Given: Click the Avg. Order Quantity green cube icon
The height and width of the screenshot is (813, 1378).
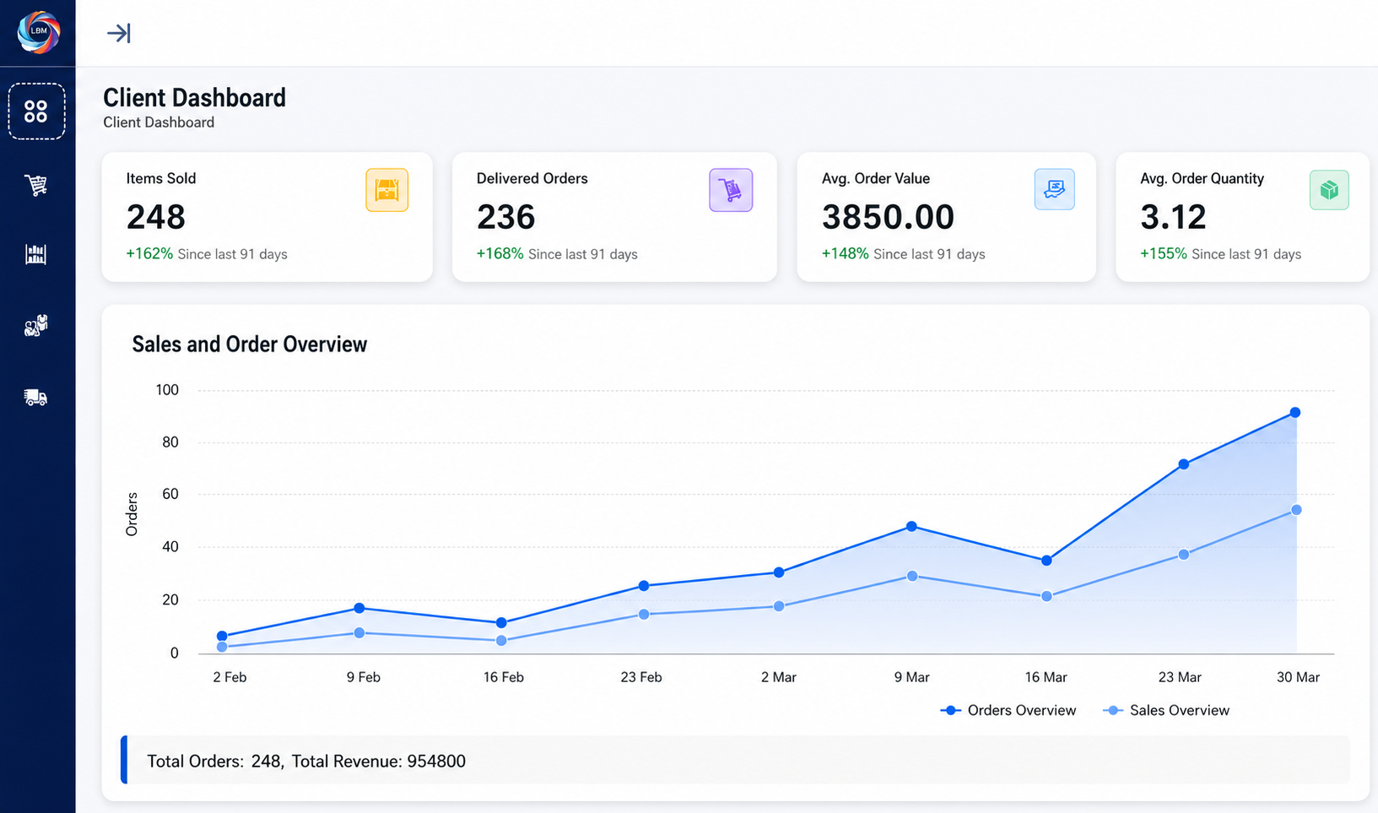Looking at the screenshot, I should coord(1329,190).
